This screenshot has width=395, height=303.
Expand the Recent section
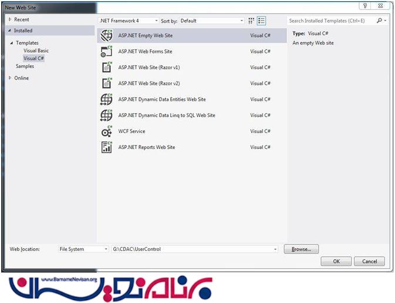[10, 19]
